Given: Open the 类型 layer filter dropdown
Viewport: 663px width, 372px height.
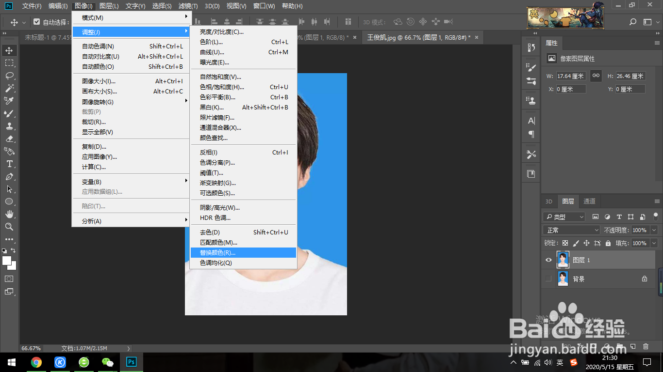Looking at the screenshot, I should click(564, 217).
